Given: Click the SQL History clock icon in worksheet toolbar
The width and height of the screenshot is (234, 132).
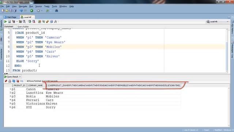Looking at the screenshot, I should [52, 22].
